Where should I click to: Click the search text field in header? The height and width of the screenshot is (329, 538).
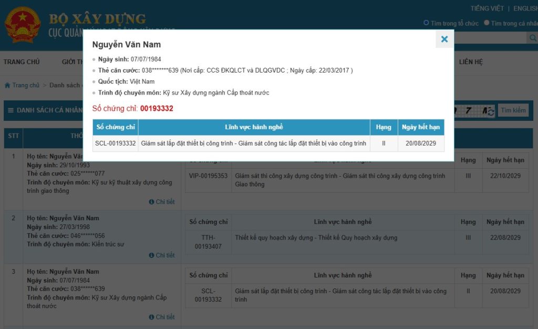point(490,38)
